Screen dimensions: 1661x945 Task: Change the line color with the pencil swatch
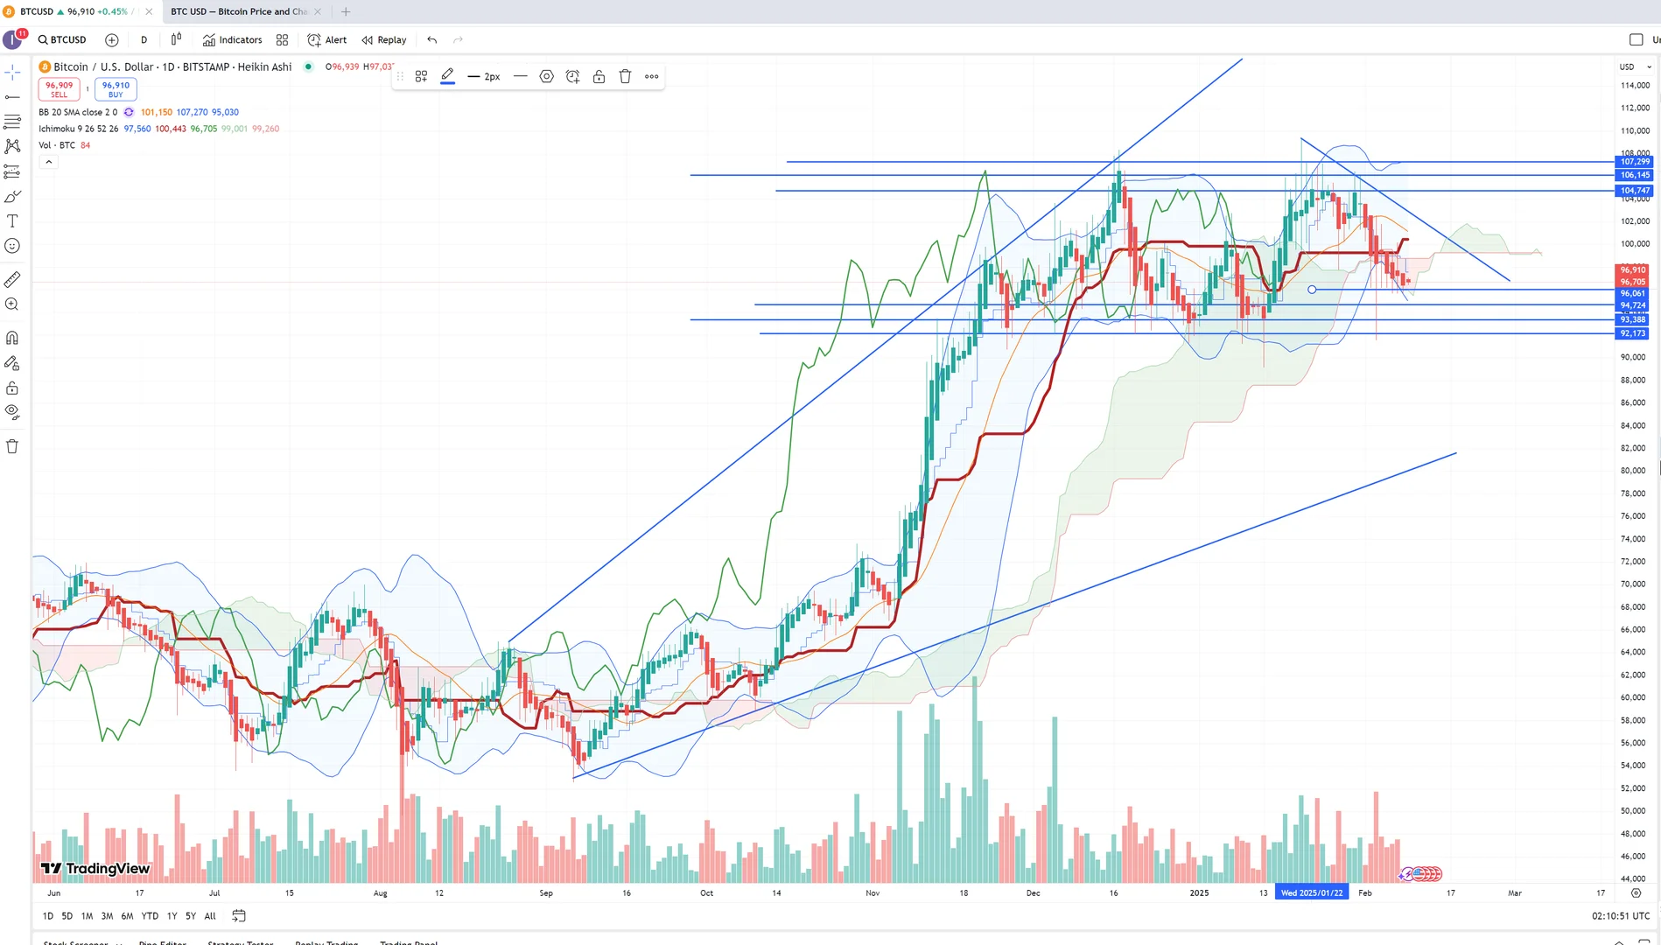[447, 77]
